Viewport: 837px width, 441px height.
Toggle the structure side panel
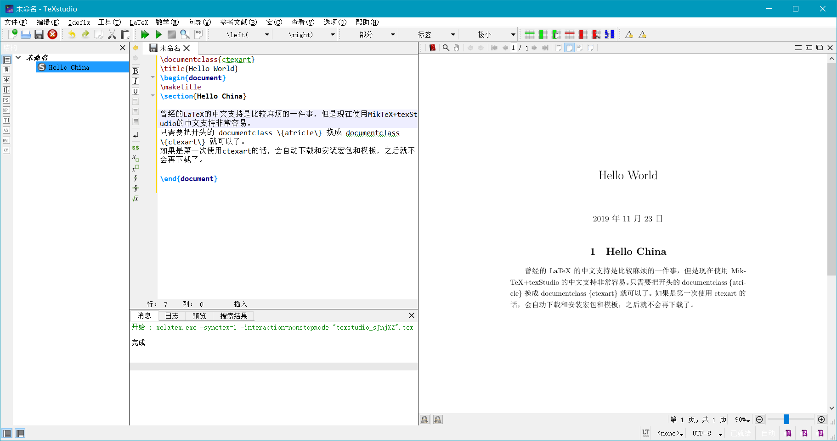(x=7, y=433)
